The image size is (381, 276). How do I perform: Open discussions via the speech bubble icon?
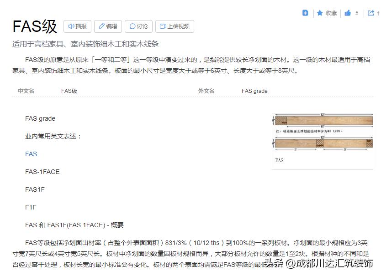(132, 26)
